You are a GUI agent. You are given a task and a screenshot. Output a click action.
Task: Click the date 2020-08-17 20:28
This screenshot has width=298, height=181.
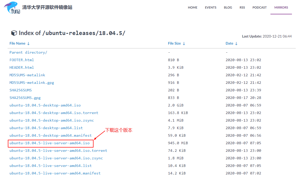click(x=243, y=98)
